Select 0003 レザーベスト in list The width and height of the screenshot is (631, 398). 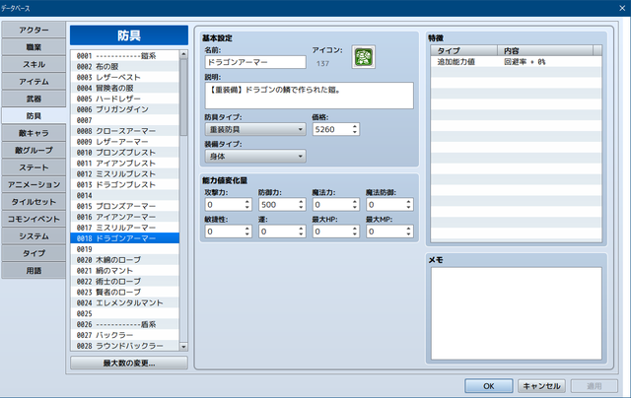point(125,77)
